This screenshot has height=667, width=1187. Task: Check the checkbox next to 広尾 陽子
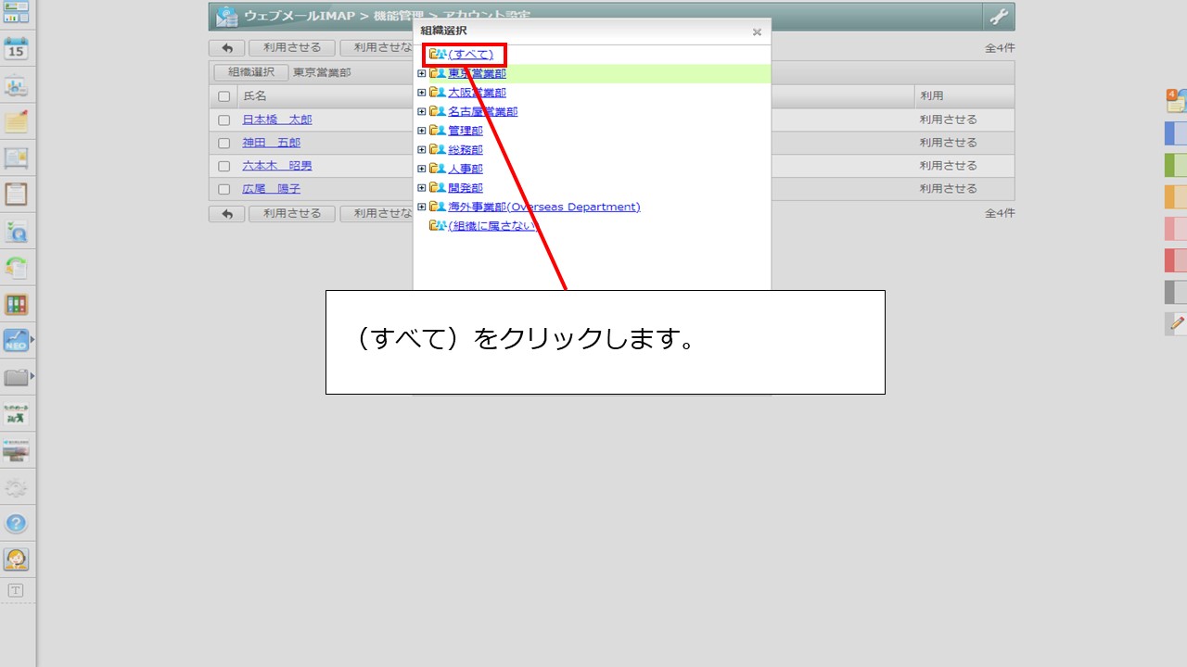point(223,188)
